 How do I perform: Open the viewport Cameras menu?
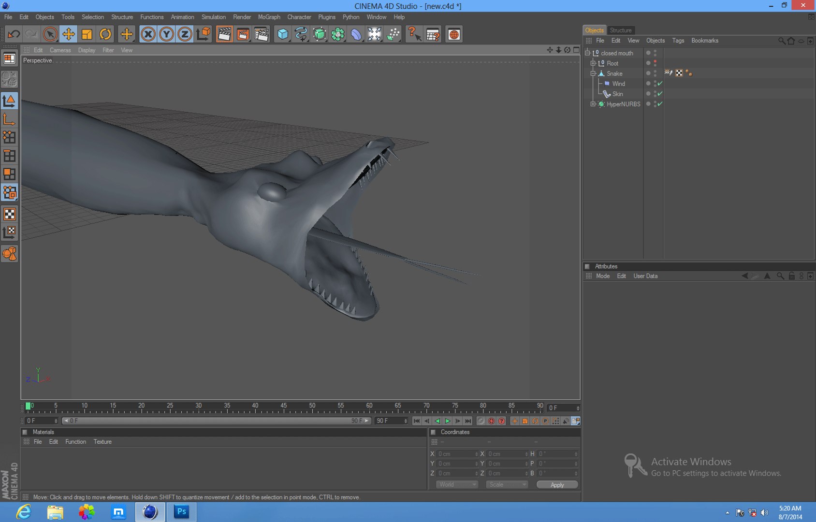(x=60, y=50)
